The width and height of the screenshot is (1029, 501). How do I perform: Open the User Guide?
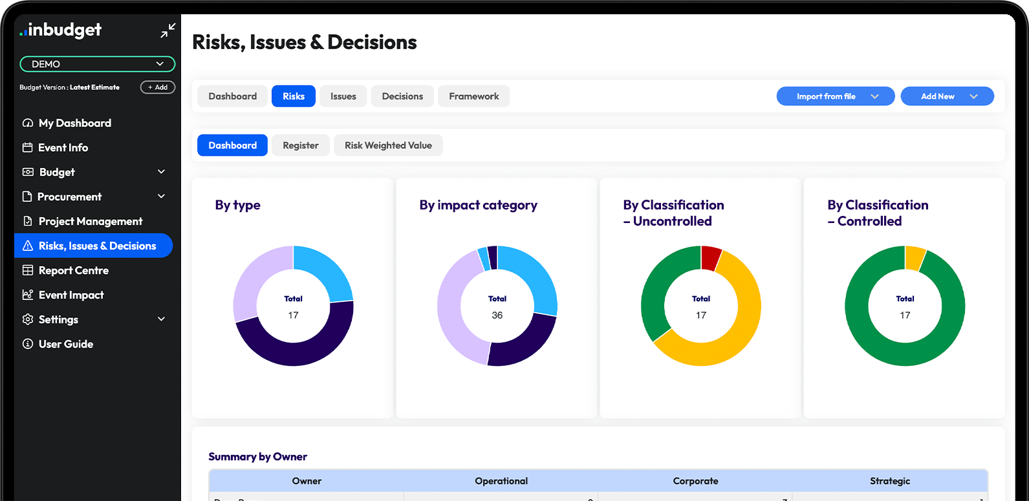66,344
